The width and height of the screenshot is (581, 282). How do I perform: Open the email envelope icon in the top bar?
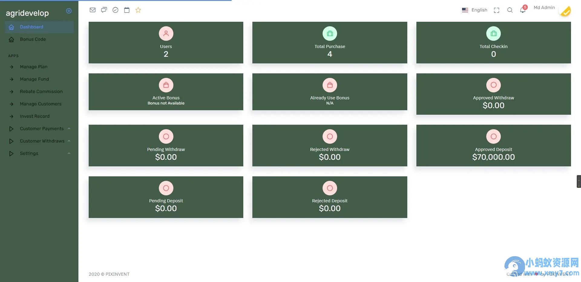93,10
